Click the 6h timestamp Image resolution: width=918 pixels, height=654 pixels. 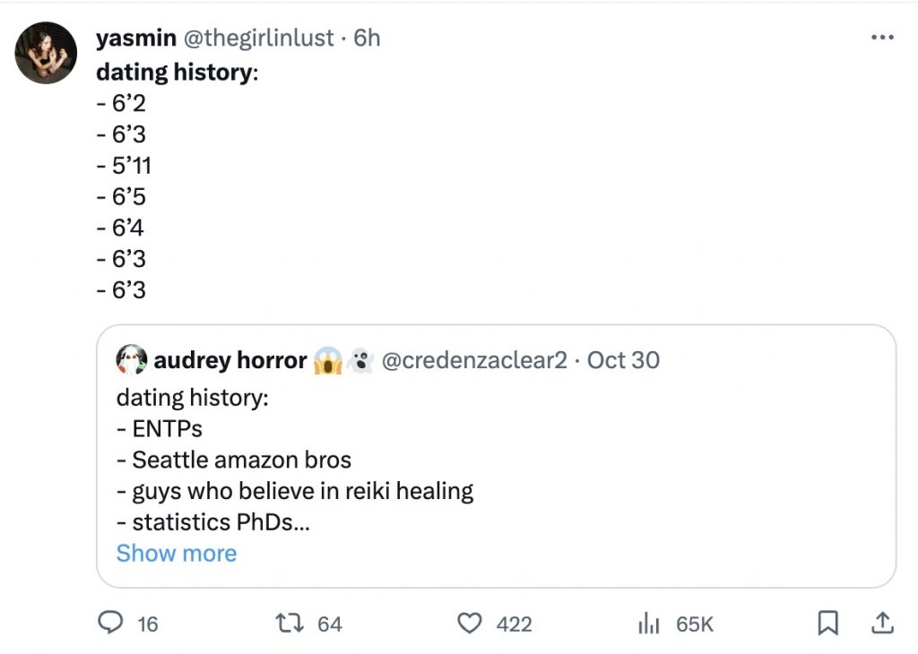(367, 38)
